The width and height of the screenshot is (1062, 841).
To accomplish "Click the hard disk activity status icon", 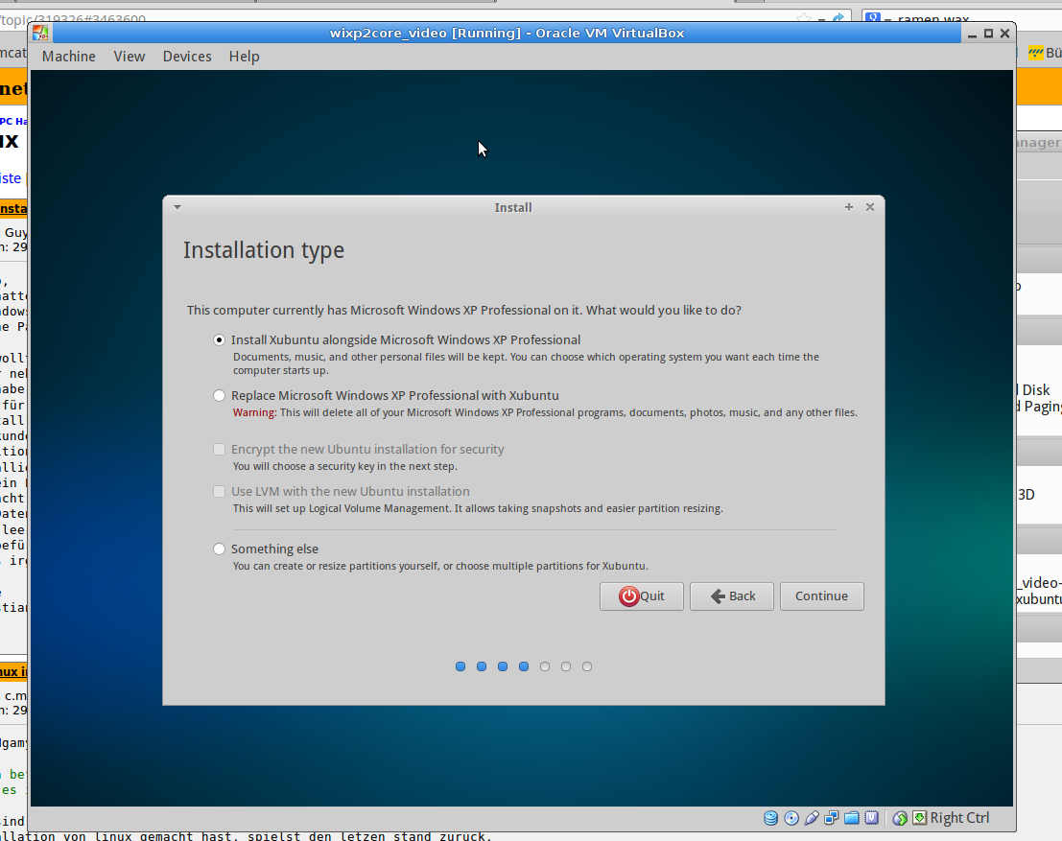I will (770, 818).
